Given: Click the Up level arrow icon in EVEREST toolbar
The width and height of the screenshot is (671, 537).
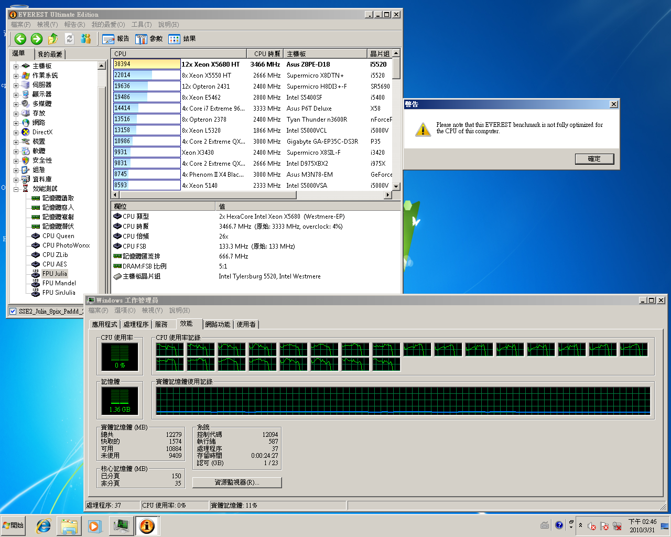Looking at the screenshot, I should [x=53, y=38].
